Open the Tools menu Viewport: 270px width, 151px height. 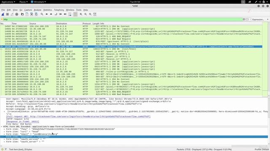click(x=79, y=10)
